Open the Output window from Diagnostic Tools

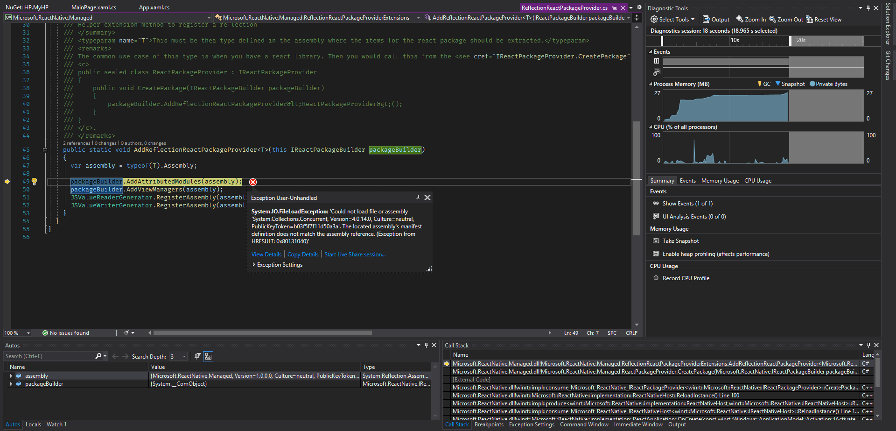(716, 19)
